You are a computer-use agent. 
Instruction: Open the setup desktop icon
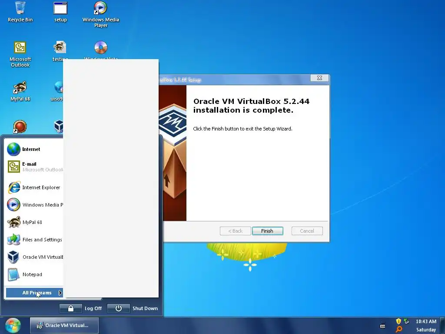(x=60, y=11)
